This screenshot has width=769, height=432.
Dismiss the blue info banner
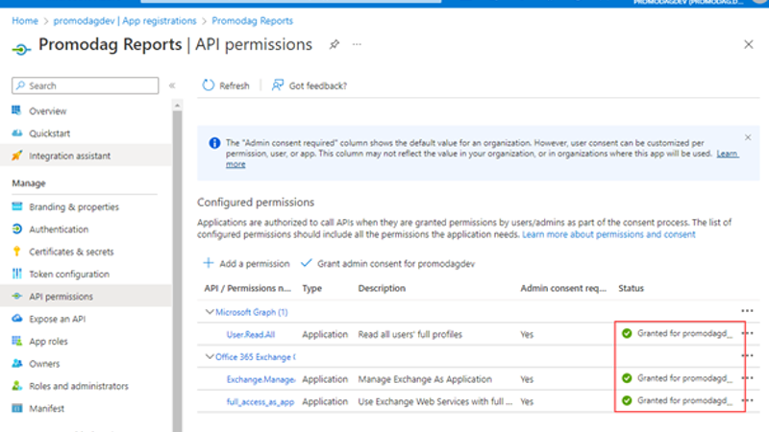(x=748, y=137)
